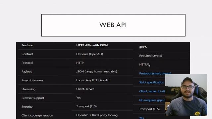
Task: Click 'Transport (TLS)' under gRPC
Action: tap(149, 109)
